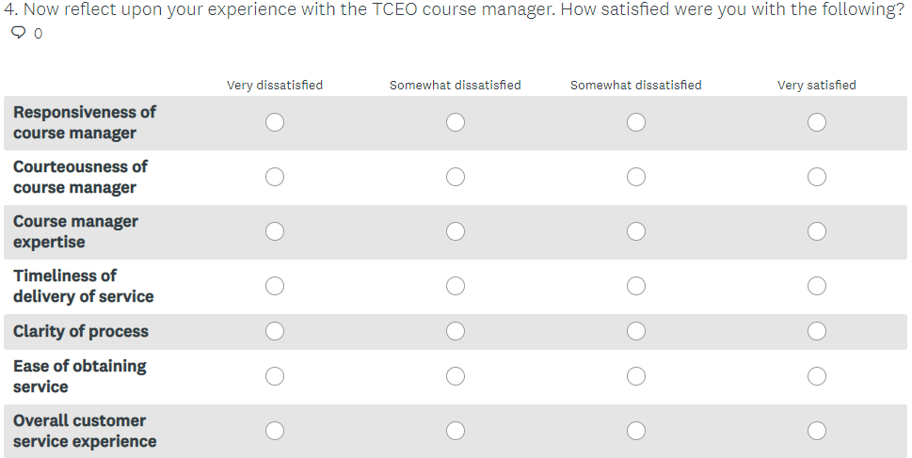
Task: Select Somewhat dissatisfied for Ease of obtaining service
Action: pyautogui.click(x=456, y=376)
